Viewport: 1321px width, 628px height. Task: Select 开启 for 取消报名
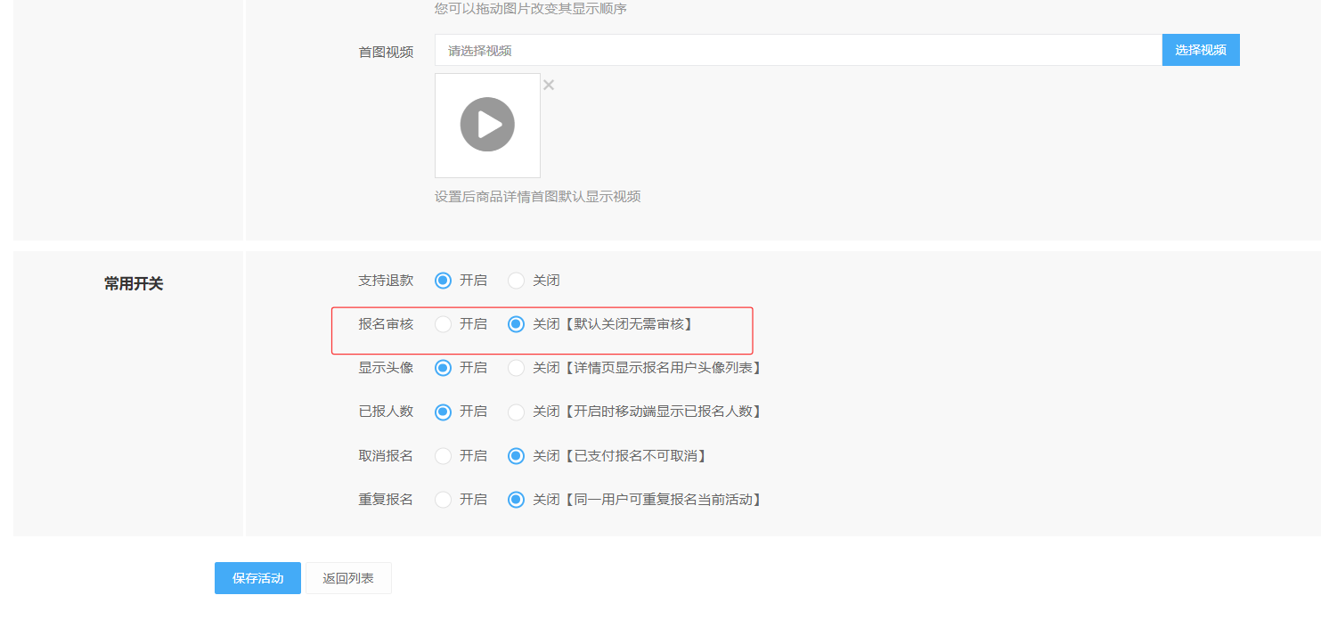443,456
